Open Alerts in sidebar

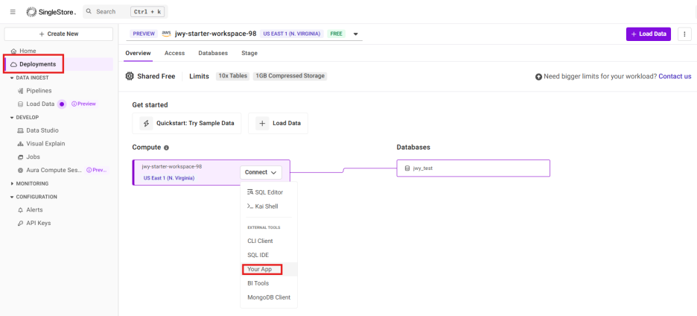(x=34, y=209)
